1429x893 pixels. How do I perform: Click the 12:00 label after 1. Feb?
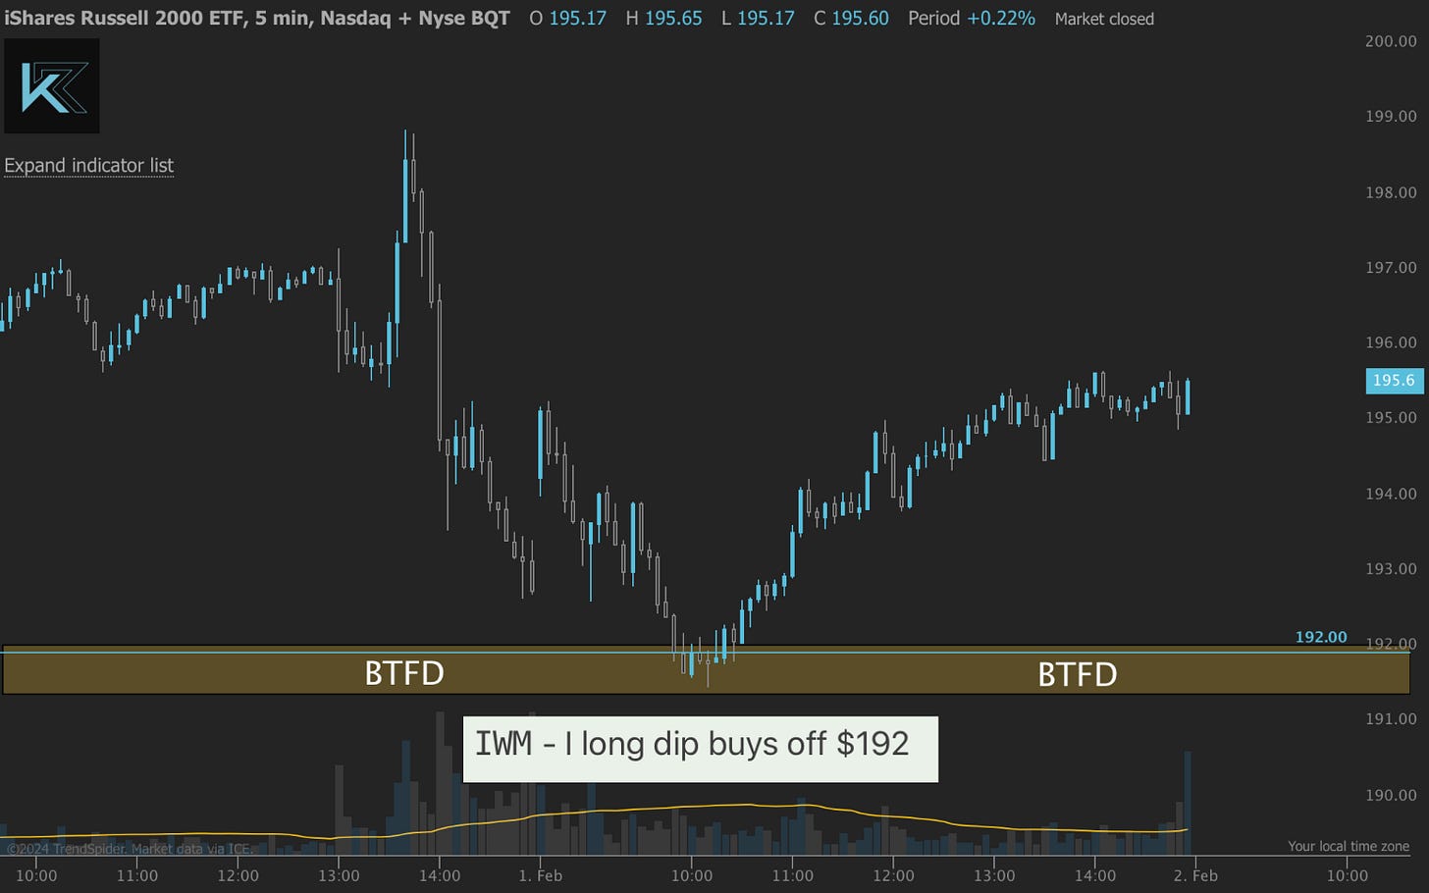pos(894,875)
